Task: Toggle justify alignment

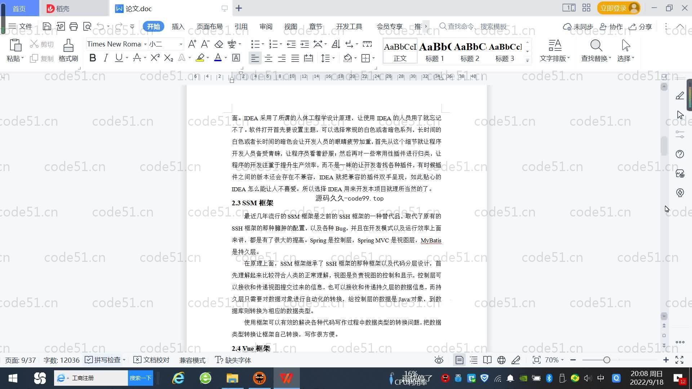Action: coord(295,58)
